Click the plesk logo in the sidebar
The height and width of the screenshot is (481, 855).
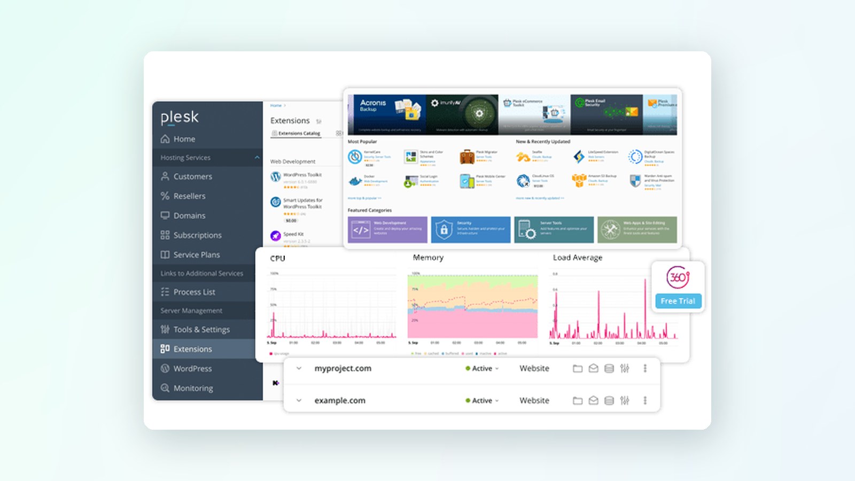point(180,118)
